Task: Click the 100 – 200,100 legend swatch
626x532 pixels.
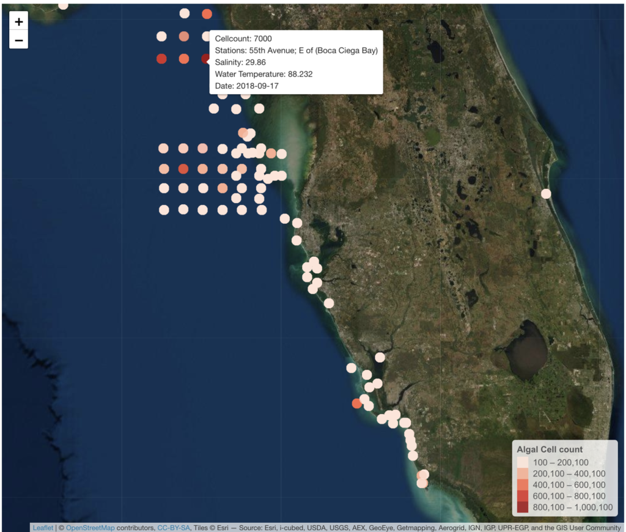Action: 523,462
